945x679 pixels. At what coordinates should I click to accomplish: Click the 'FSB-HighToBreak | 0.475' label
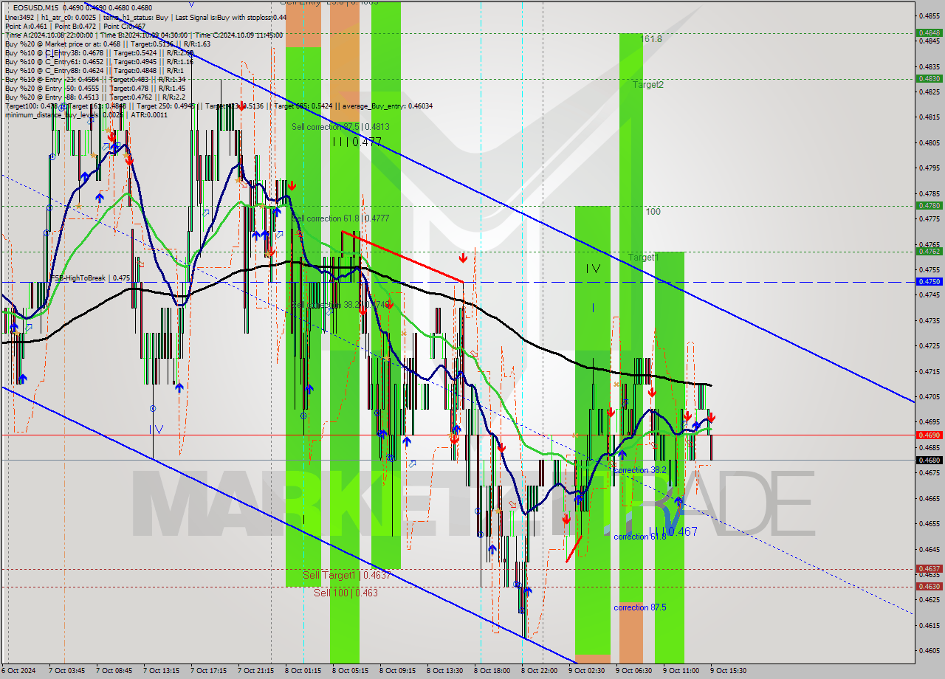pos(90,278)
